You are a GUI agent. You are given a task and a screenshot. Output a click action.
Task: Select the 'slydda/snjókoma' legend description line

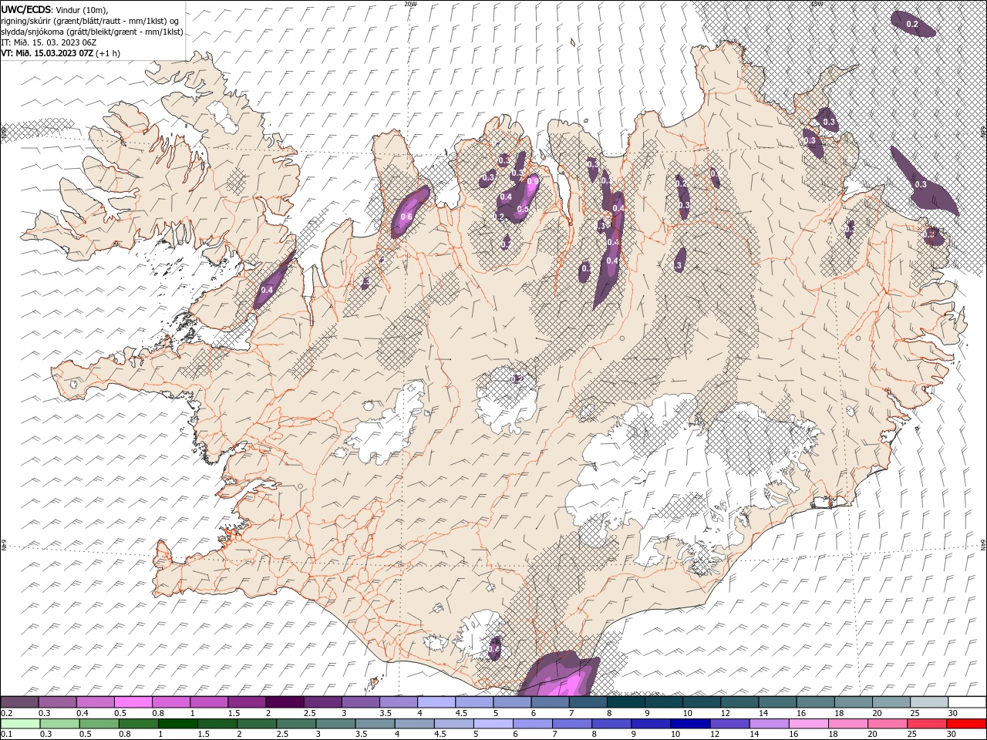[x=92, y=32]
